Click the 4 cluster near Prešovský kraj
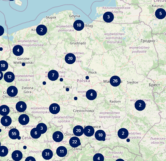Screen dimensions: 166x161 99,158
